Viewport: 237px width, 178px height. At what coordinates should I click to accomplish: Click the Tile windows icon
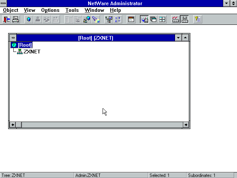click(x=162, y=19)
